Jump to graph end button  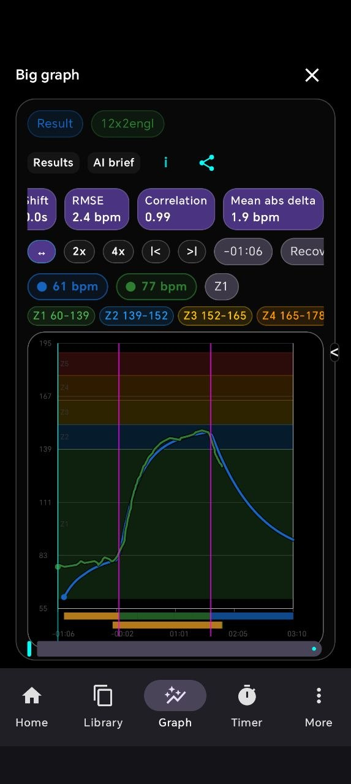point(192,252)
